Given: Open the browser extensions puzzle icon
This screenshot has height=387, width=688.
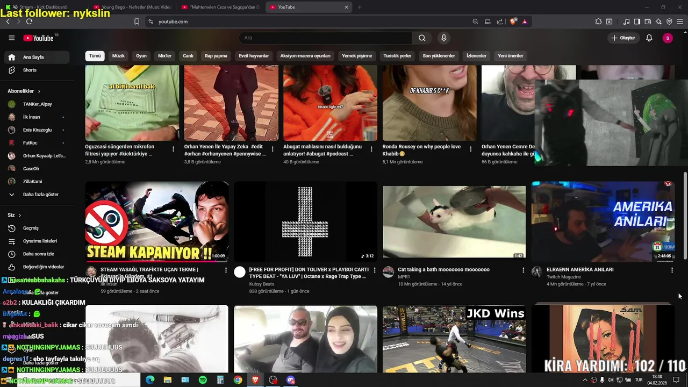Looking at the screenshot, I should click(x=598, y=21).
